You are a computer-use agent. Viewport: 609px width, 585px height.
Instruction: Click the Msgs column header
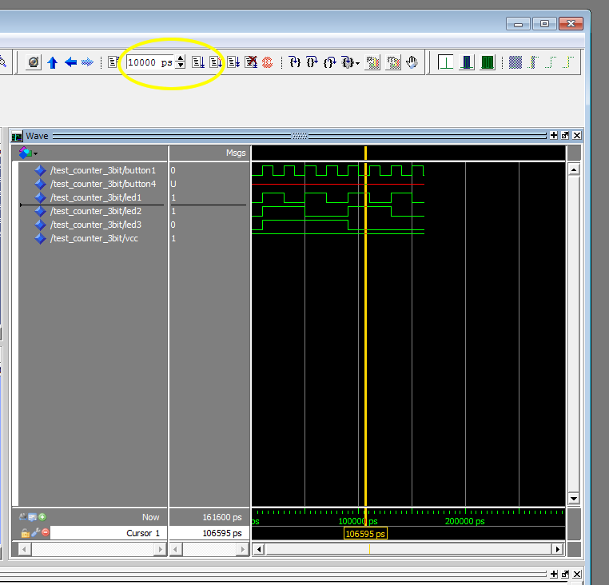tap(236, 153)
